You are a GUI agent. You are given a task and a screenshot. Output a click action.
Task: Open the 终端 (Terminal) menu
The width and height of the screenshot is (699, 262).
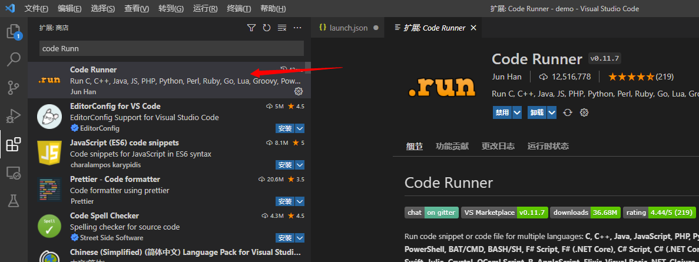[238, 9]
